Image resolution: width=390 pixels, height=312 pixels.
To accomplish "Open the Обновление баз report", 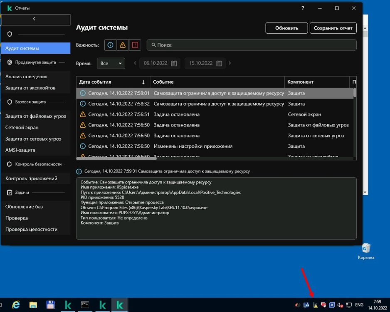I will pos(36,207).
